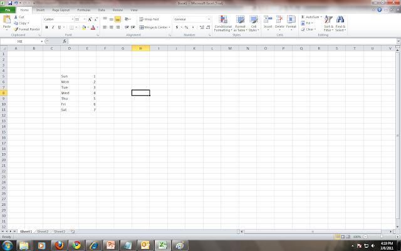
Task: Switch to the Insert tab
Action: coord(40,10)
